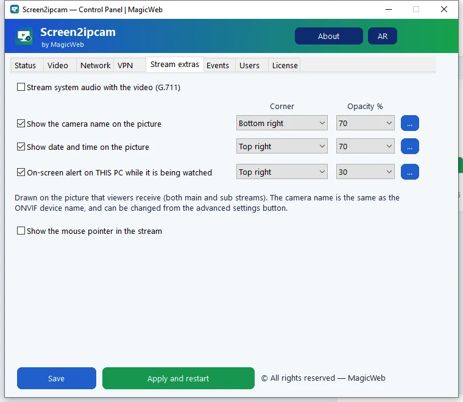Click the Save button

[x=57, y=378]
